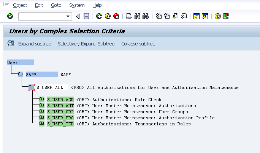Click Selectively Expand Subtree button
This screenshot has height=153, width=260.
click(x=86, y=44)
